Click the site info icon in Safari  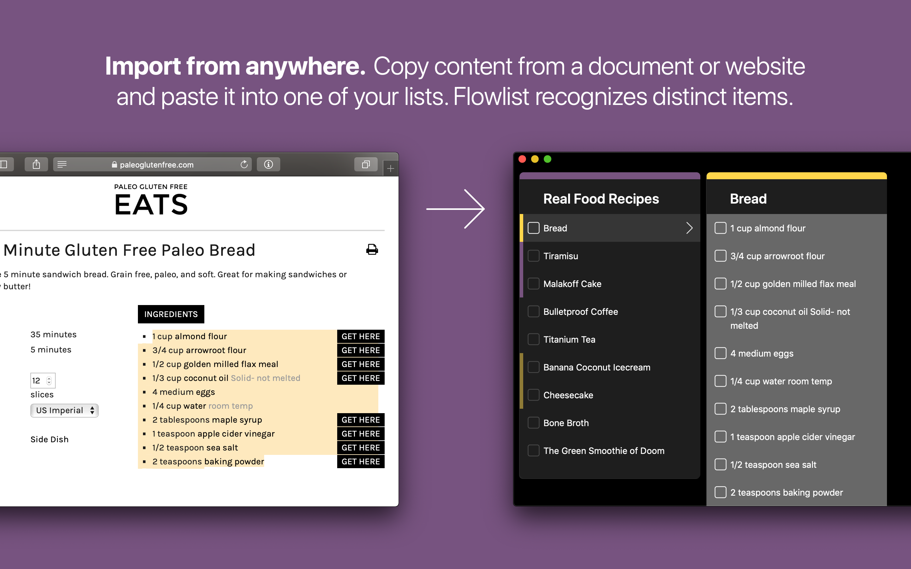tap(269, 164)
